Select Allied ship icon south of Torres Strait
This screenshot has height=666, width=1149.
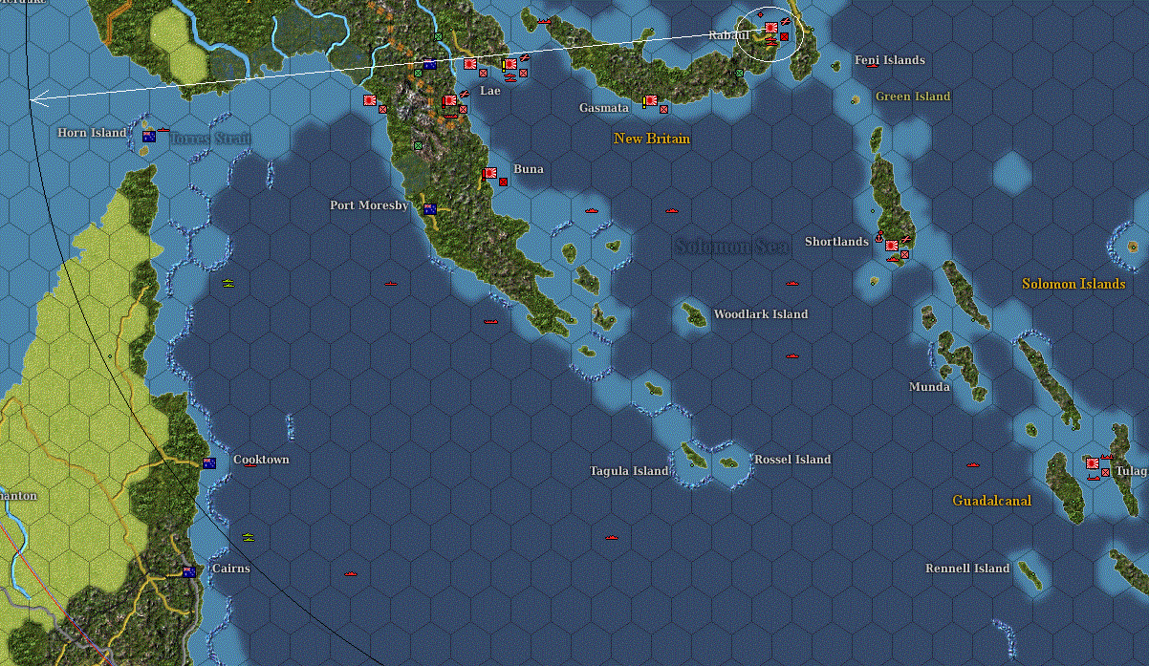click(228, 283)
